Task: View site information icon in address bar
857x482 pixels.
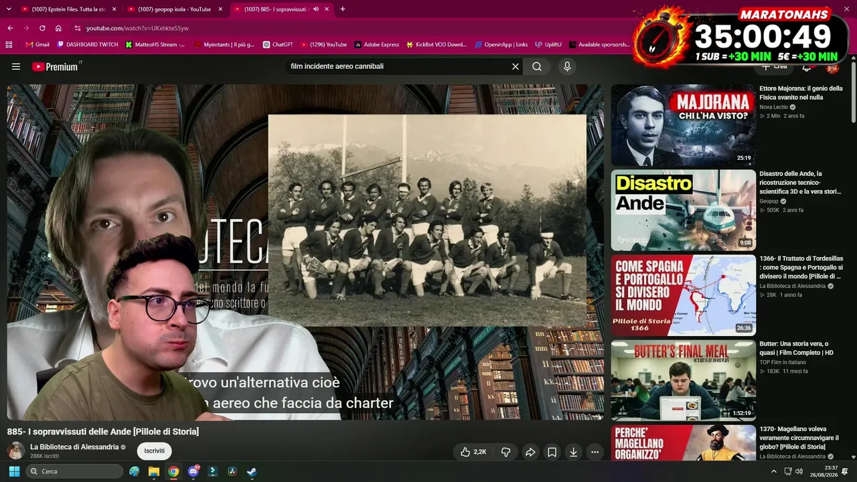Action: (x=77, y=28)
